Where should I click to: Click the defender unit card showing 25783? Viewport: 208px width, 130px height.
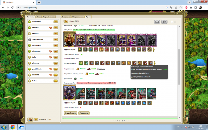point(141,94)
